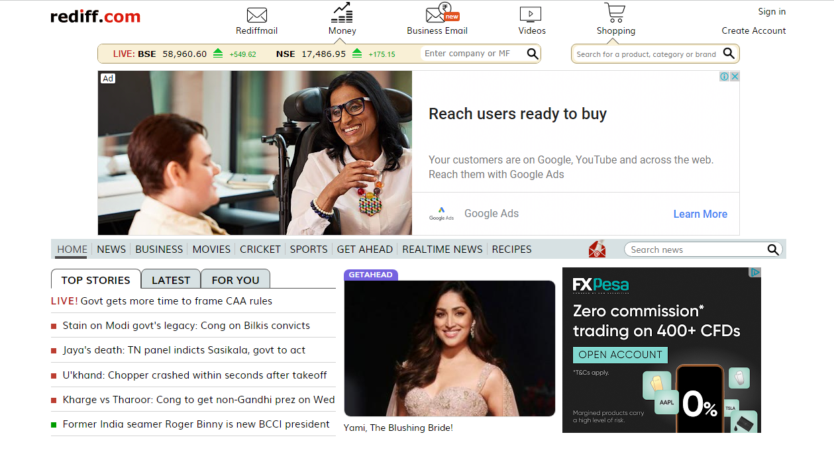Click the FXPesa logo
The width and height of the screenshot is (834, 460).
601,285
